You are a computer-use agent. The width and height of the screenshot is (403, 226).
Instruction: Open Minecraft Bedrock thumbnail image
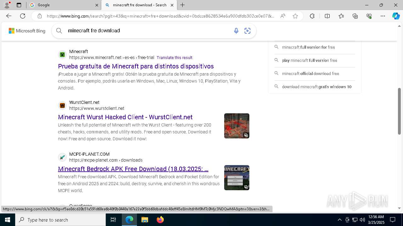coord(237,178)
